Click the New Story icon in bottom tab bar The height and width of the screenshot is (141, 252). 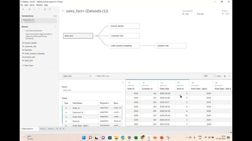[x=63, y=129]
